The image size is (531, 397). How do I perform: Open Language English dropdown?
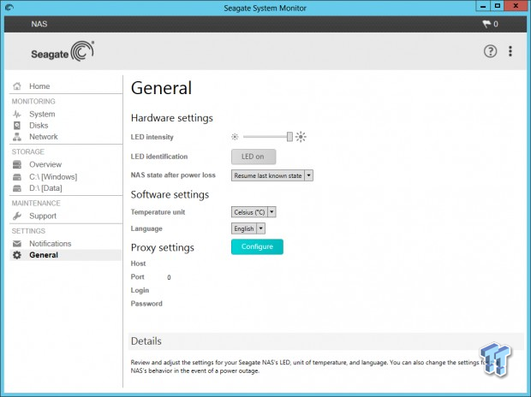pyautogui.click(x=248, y=228)
